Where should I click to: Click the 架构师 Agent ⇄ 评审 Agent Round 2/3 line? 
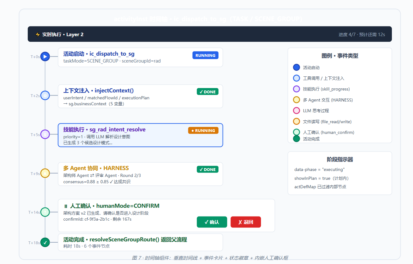pyautogui.click(x=102, y=175)
